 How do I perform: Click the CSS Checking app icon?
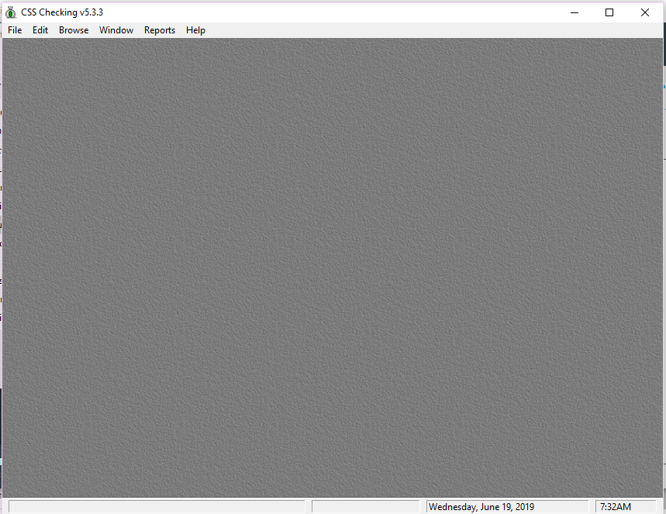(x=11, y=12)
